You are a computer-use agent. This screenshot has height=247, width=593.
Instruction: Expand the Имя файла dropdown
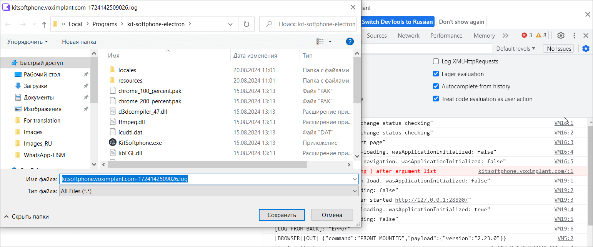coord(355,179)
